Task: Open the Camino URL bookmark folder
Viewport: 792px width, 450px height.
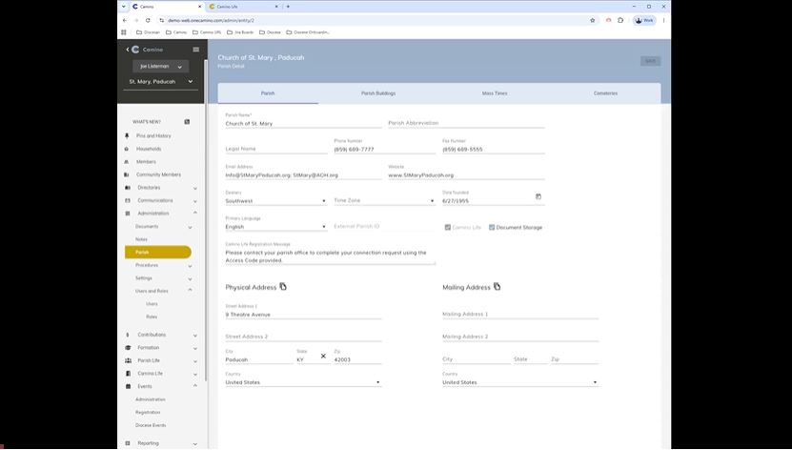Action: (207, 32)
